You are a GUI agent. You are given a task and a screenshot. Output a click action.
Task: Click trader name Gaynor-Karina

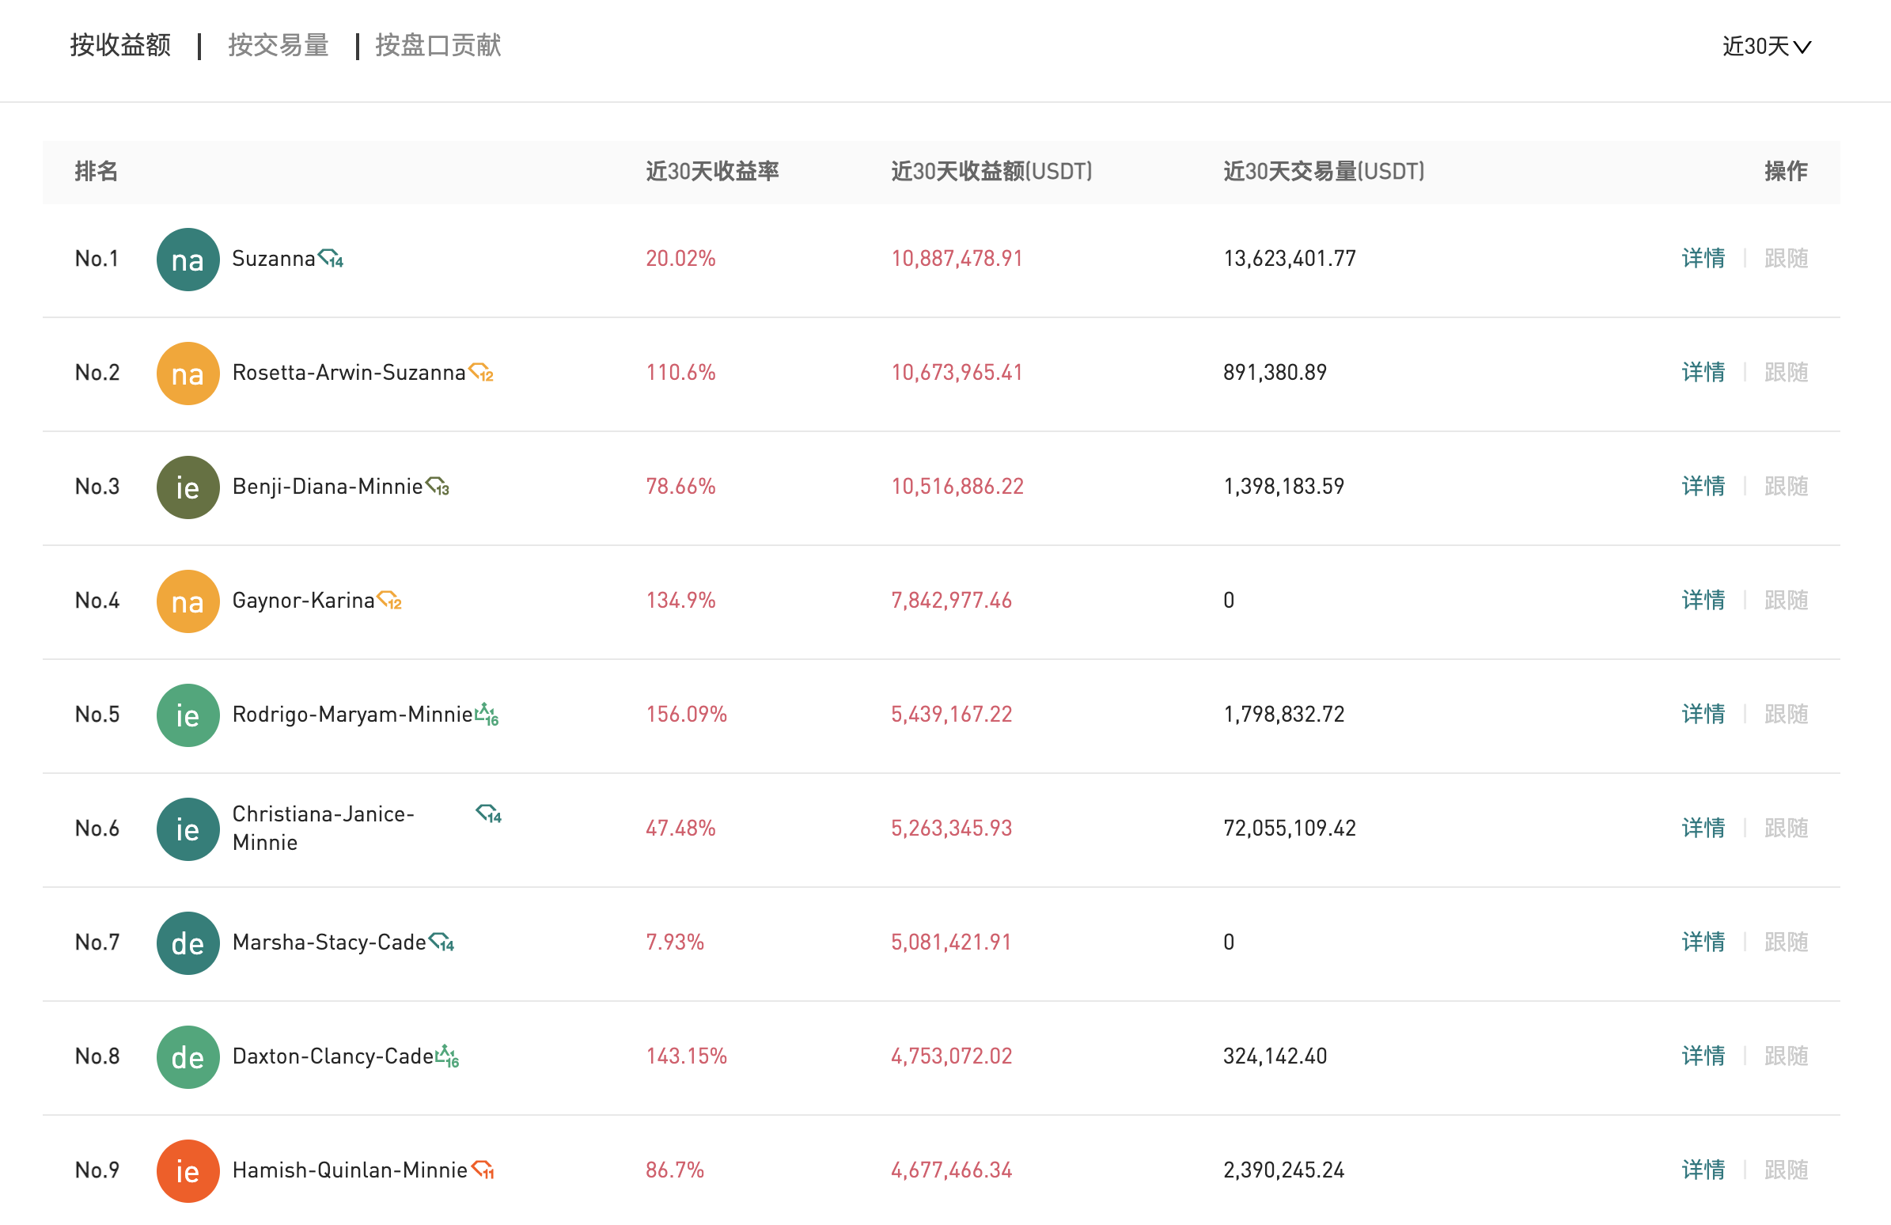pos(303,600)
